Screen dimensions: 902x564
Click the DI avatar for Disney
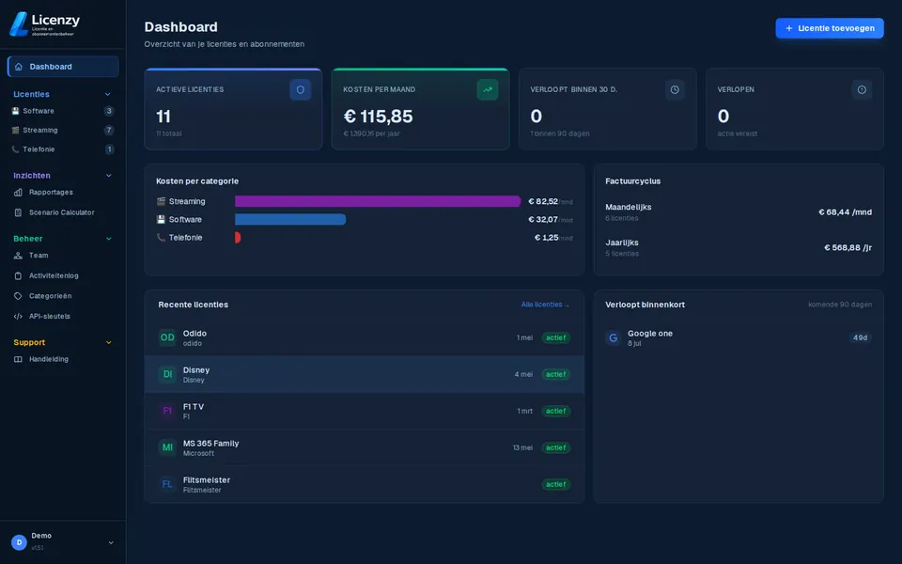pos(167,374)
